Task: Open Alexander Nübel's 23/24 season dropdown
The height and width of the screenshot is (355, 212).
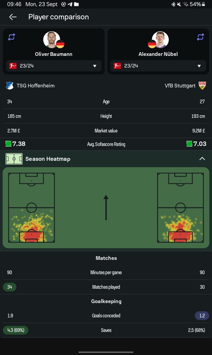Action: click(x=158, y=66)
